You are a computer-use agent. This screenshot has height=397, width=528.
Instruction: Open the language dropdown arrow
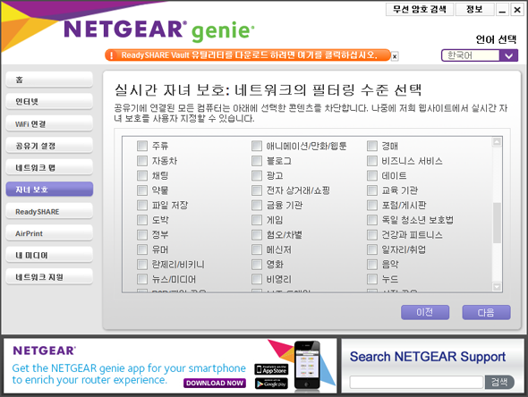point(508,55)
